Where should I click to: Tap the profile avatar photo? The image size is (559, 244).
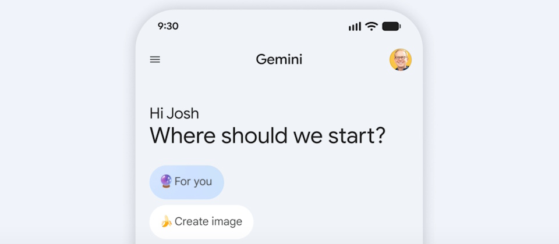tap(401, 59)
